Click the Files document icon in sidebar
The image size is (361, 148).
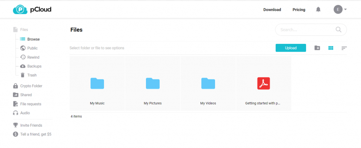15,29
